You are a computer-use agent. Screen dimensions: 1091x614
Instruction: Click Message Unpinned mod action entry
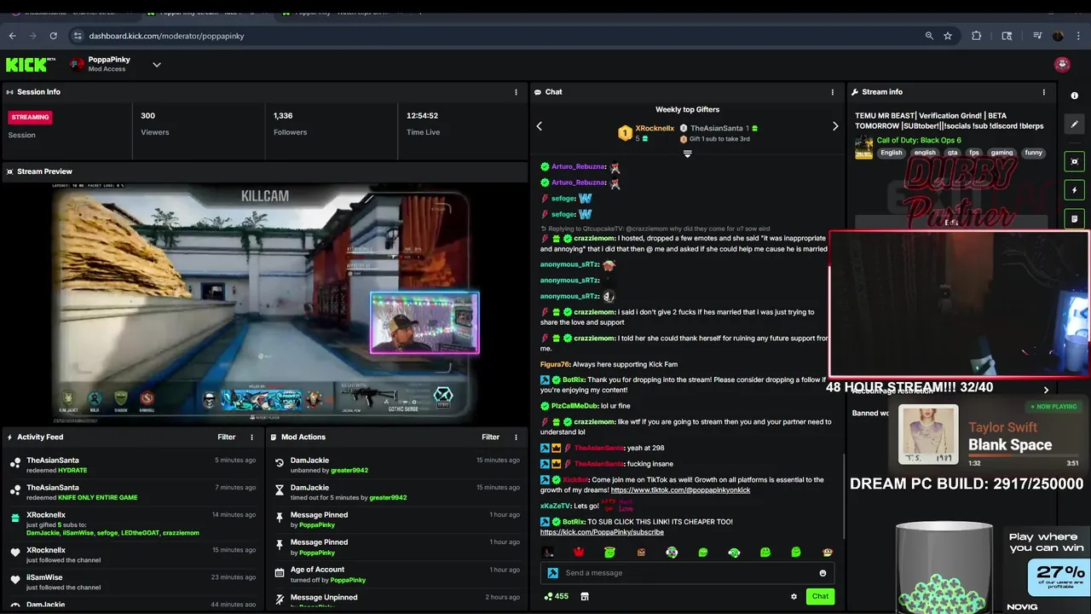pos(397,600)
